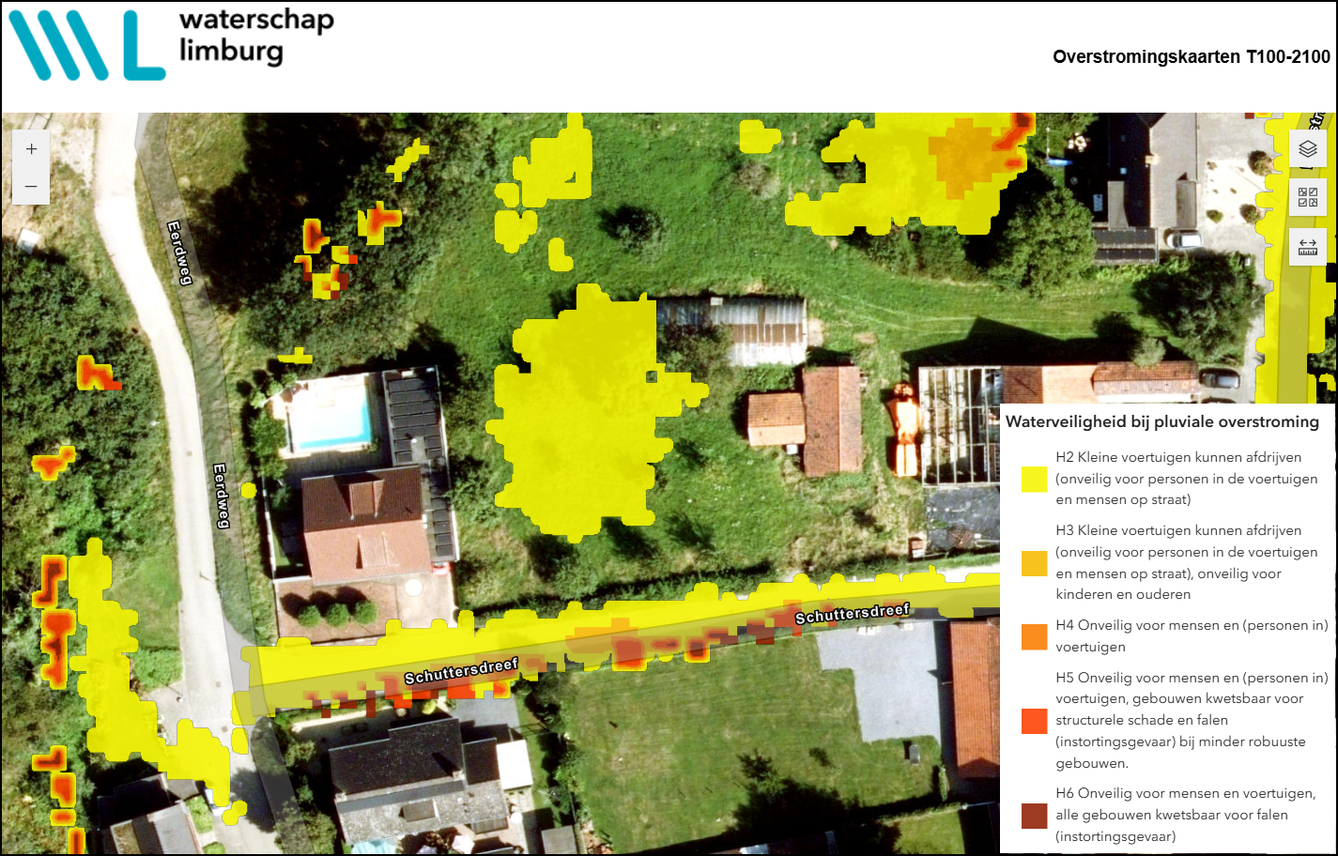Click the upper 'Eerdweg' street label
The width and height of the screenshot is (1338, 856).
click(x=179, y=253)
